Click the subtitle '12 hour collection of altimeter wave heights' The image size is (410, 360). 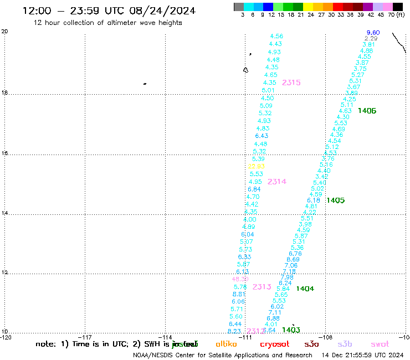[x=107, y=23]
